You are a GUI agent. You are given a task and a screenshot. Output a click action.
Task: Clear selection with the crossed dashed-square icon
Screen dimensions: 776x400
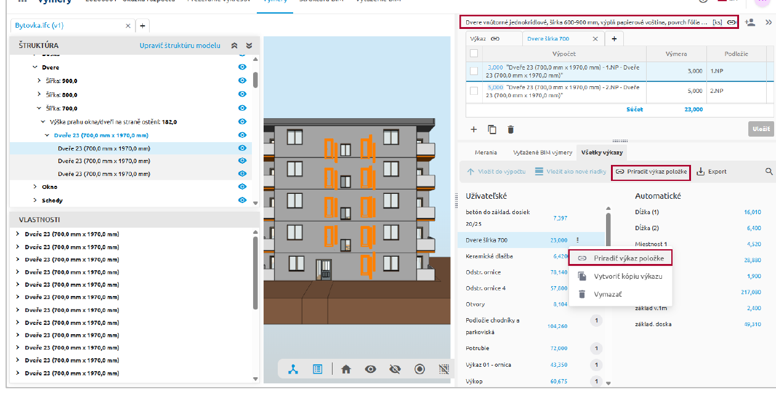click(x=443, y=369)
